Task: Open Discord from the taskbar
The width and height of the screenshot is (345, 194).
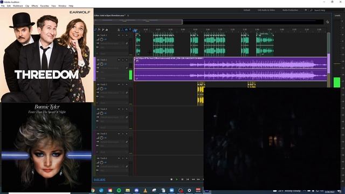Action: [x=136, y=190]
